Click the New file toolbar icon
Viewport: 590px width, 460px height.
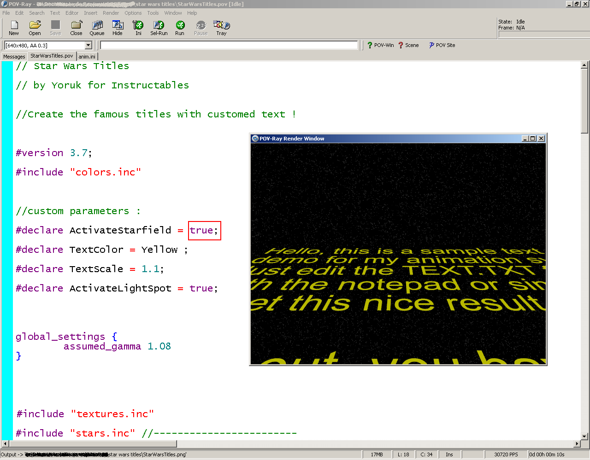click(14, 28)
